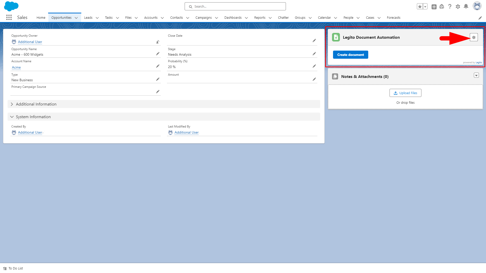Open Additional User owner link
The image size is (486, 273).
click(x=30, y=42)
